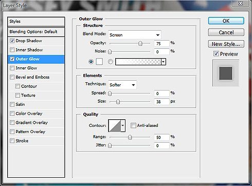Select Blending Options: Default
Viewport: 252px width, 186px height.
point(36,32)
